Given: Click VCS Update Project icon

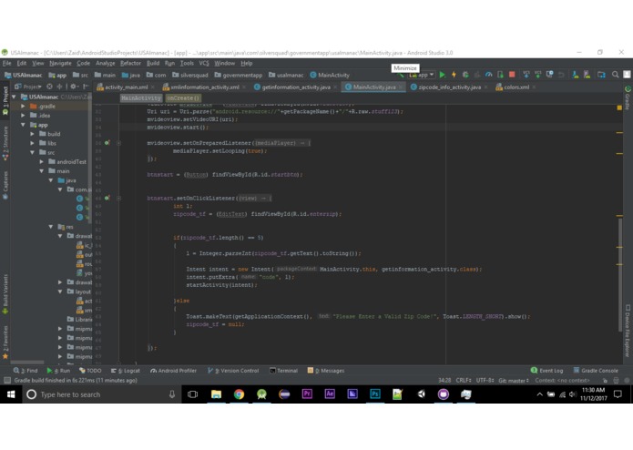Looking at the screenshot, I should pos(526,75).
